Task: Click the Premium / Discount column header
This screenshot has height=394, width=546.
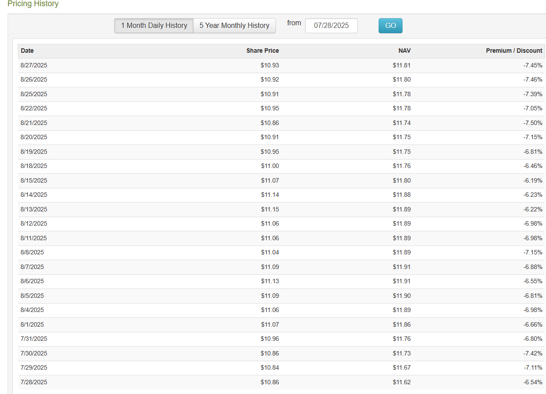Action: [x=514, y=51]
